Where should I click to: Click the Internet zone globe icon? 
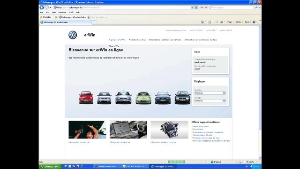[212, 162]
